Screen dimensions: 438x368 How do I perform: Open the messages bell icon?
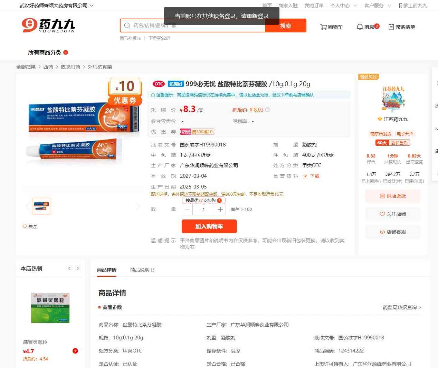360,27
